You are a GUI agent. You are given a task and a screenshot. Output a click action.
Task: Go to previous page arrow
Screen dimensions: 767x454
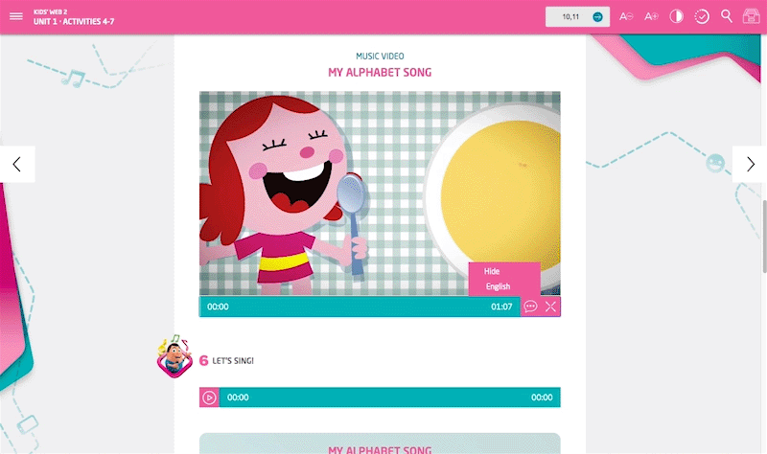[x=17, y=164]
